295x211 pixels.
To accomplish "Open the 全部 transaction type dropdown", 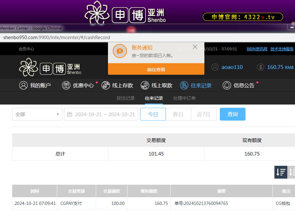I will [37, 114].
